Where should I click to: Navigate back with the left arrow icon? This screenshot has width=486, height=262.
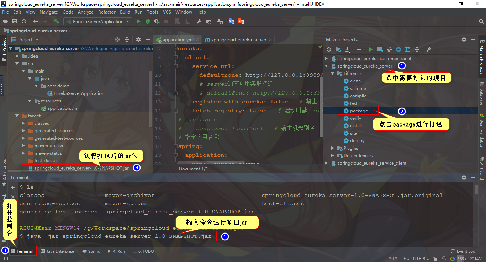tap(35, 21)
